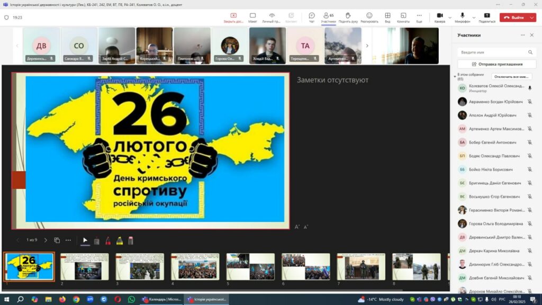542x305 pixels.
Task: Open the More options menu in the meeting toolbar
Action: click(419, 17)
